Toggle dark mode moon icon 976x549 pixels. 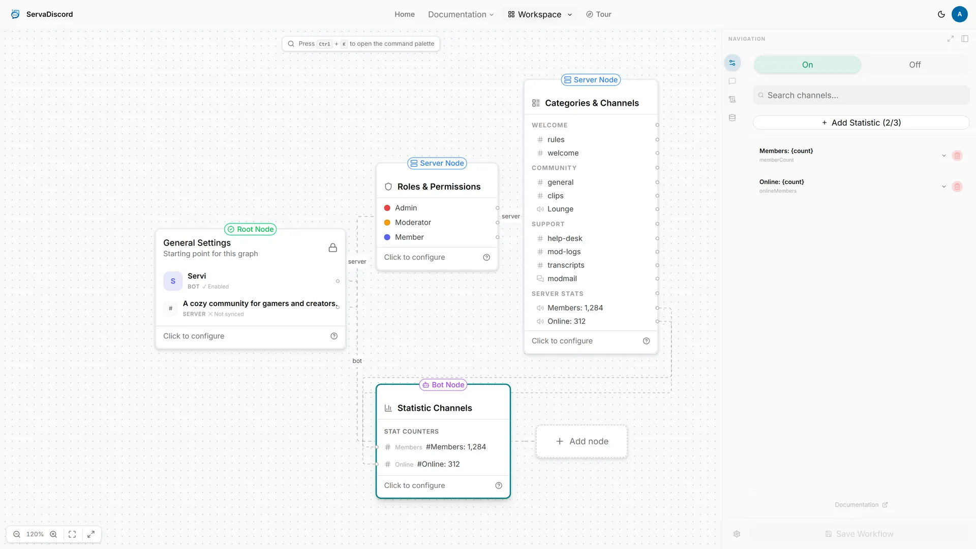(941, 14)
